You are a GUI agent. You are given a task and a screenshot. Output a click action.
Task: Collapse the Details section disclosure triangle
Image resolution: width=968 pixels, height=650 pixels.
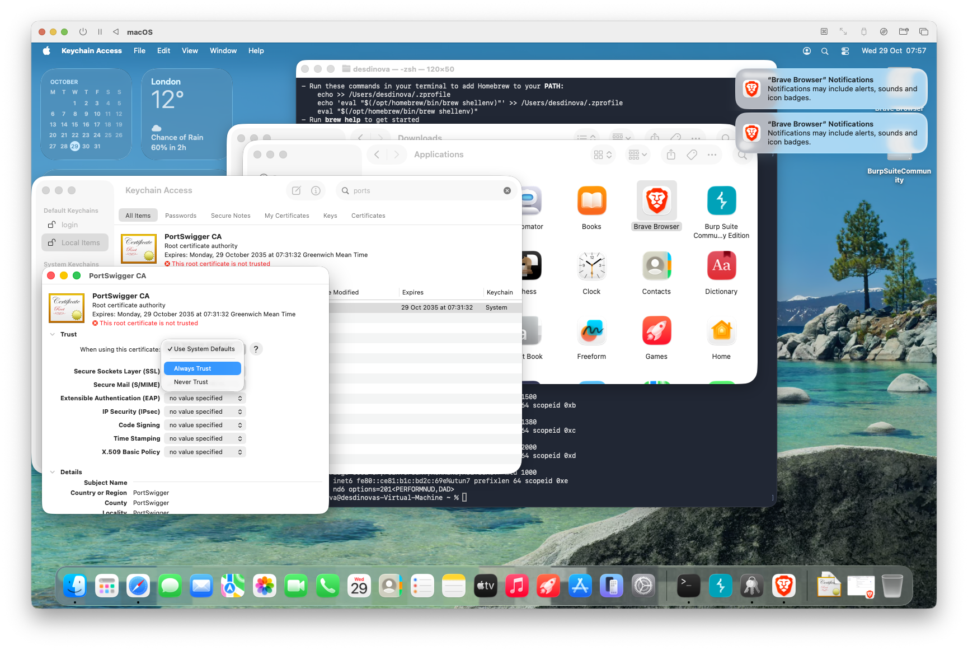(x=53, y=472)
